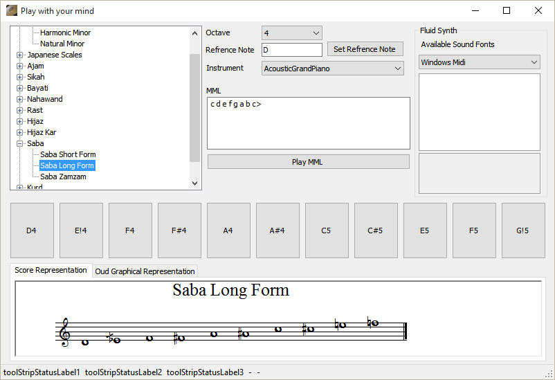This screenshot has width=555, height=380.
Task: Play the C#5 note button
Action: pos(376,230)
